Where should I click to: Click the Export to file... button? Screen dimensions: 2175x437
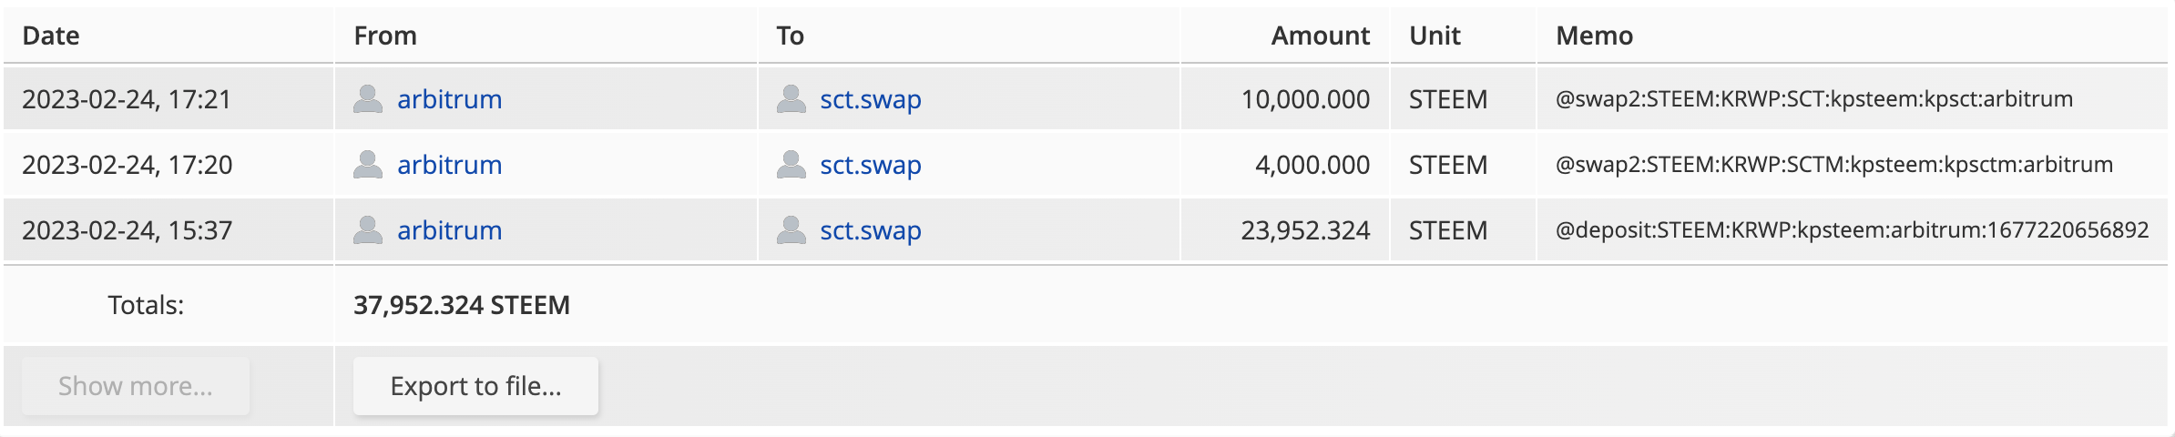(x=475, y=386)
